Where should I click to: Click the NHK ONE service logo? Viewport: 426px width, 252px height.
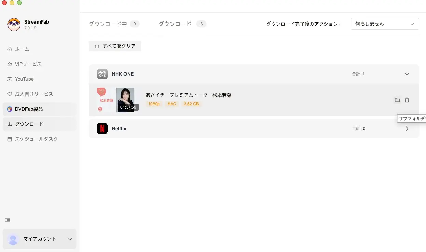point(102,74)
